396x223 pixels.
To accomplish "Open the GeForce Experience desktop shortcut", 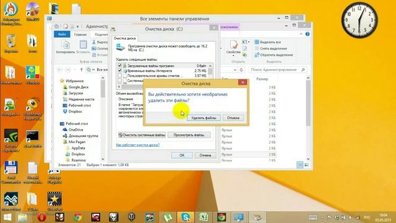I will click(x=11, y=141).
